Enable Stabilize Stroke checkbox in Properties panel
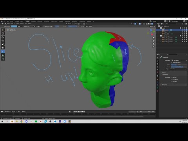The image size is (188, 141). click(x=172, y=62)
